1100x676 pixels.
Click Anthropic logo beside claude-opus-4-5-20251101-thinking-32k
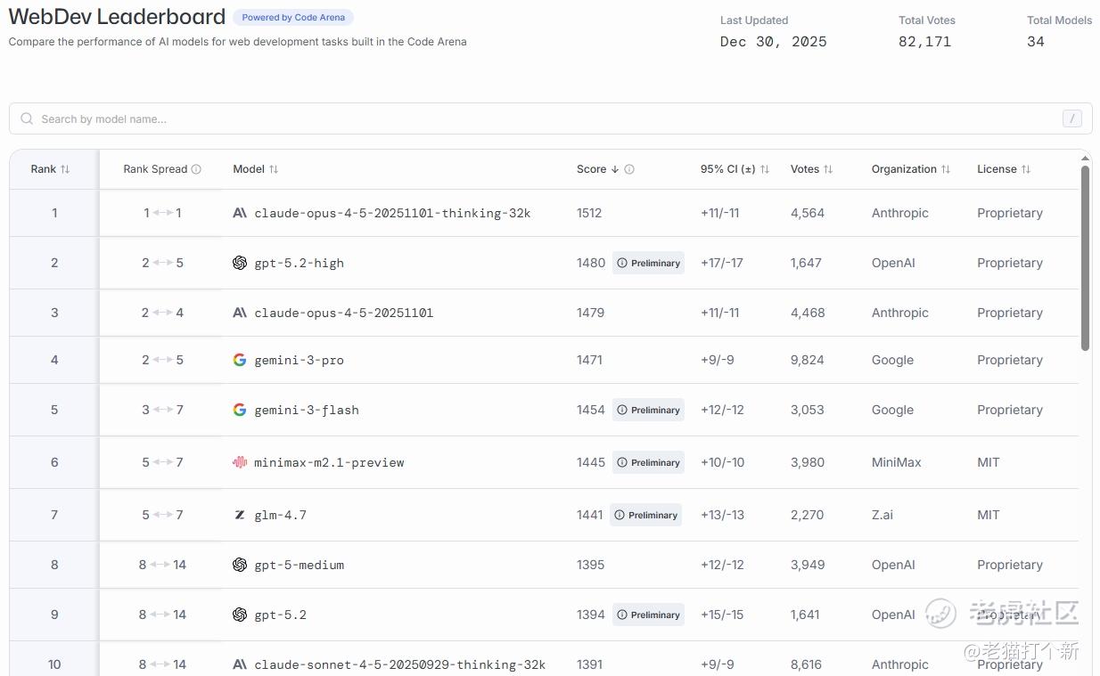pyautogui.click(x=240, y=213)
